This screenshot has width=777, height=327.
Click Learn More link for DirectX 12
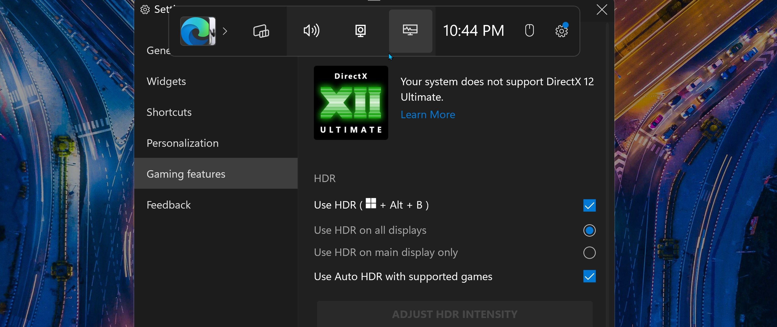click(427, 114)
